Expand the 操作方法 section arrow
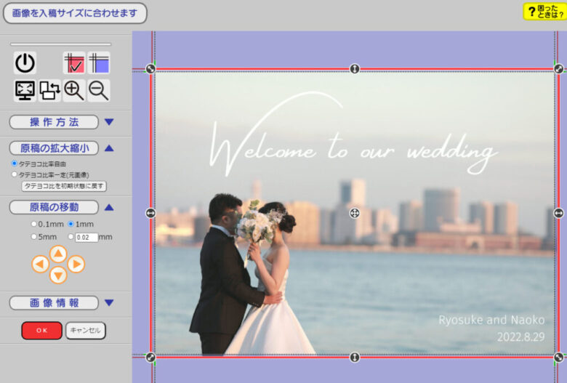Screen dimensions: 567x383 109,122
